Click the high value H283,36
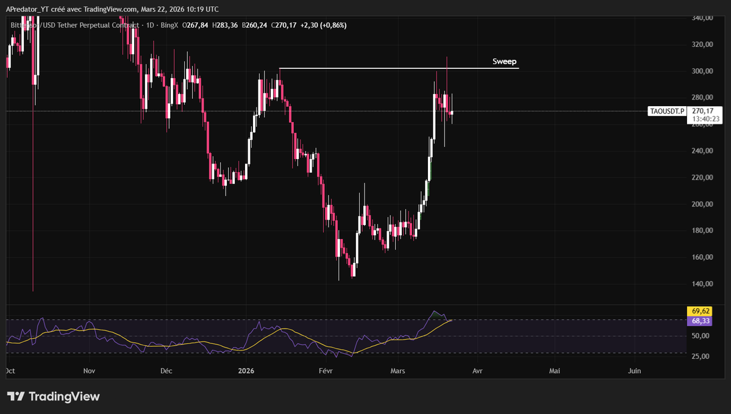The image size is (731, 414). [225, 25]
